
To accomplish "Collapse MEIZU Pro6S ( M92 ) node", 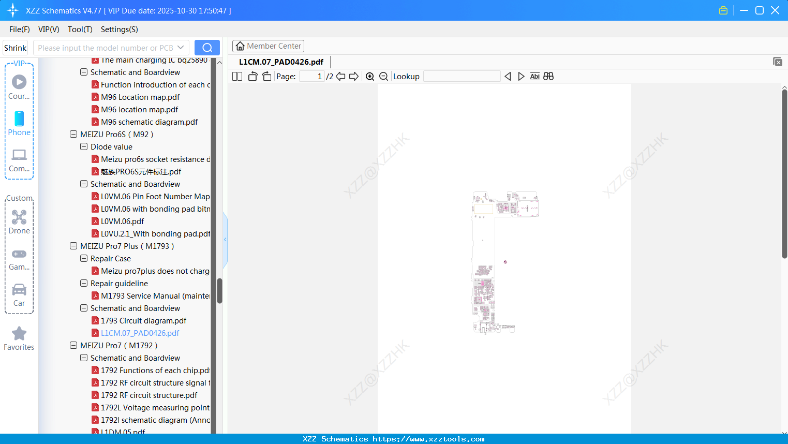I will 73,134.
